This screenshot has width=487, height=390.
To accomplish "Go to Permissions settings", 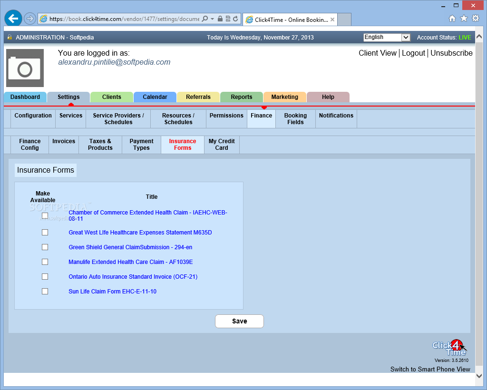I will point(226,118).
